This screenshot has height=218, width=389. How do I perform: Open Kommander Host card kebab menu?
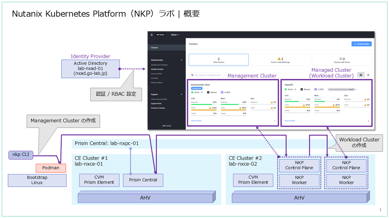(275, 121)
